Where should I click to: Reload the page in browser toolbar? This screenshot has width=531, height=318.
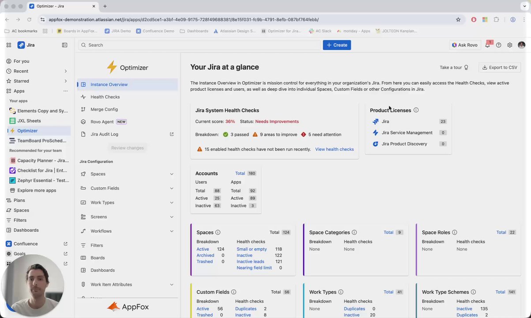[x=29, y=19]
